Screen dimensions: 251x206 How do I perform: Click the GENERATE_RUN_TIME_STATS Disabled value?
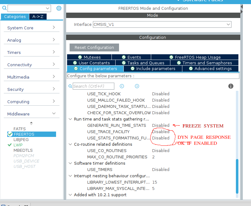click(161, 125)
